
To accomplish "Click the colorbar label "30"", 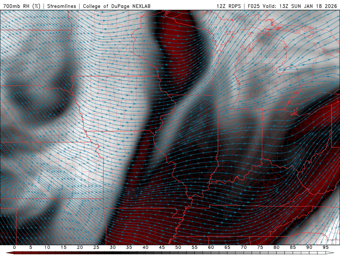I will [113, 247].
